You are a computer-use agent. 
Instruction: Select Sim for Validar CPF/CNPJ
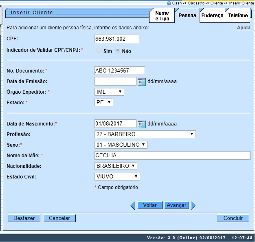[99, 51]
